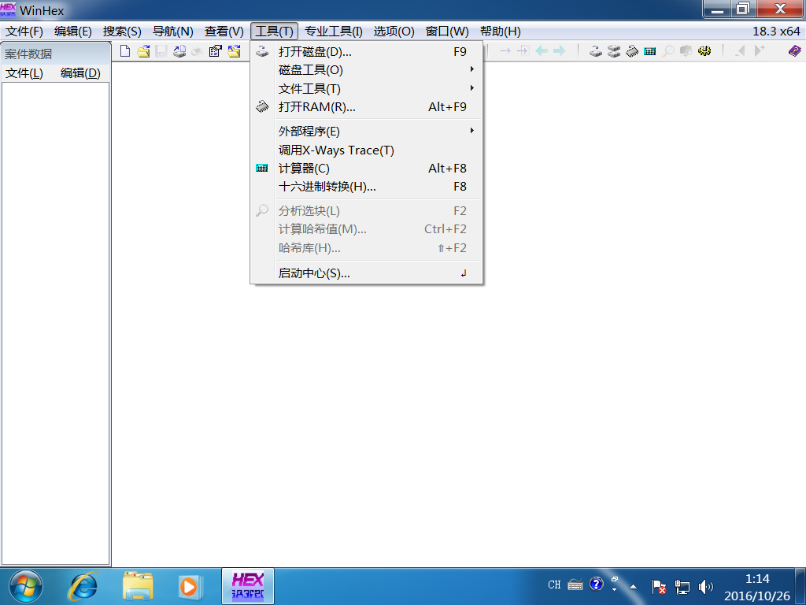Click the network tray icon
Viewport: 806px width, 605px height.
(x=682, y=586)
